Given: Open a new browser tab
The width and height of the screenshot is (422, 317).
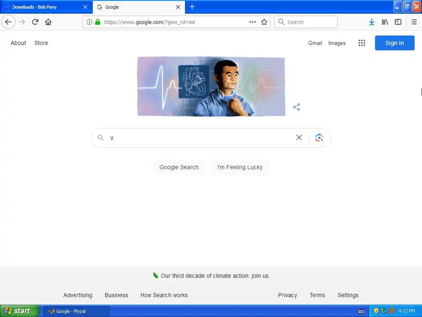Looking at the screenshot, I should click(192, 7).
